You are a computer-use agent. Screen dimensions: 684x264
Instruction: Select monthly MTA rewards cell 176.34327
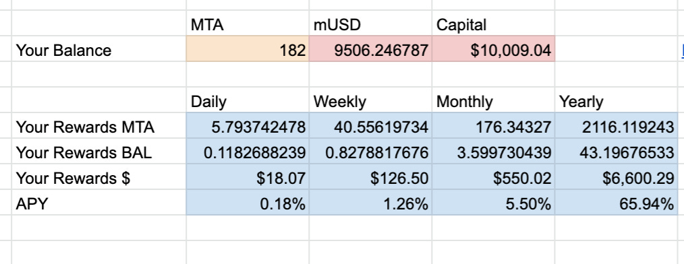tap(493, 126)
